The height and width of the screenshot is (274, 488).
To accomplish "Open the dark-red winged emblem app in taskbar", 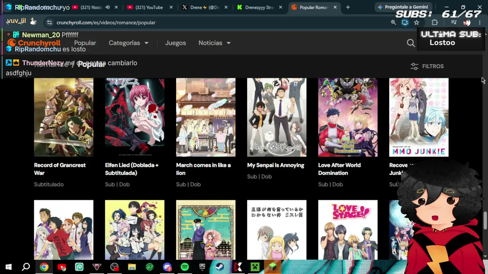I will (x=97, y=267).
